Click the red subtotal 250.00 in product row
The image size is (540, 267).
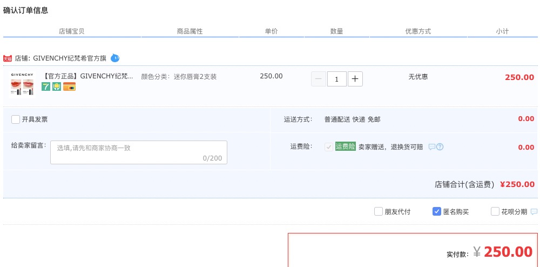pyautogui.click(x=519, y=77)
